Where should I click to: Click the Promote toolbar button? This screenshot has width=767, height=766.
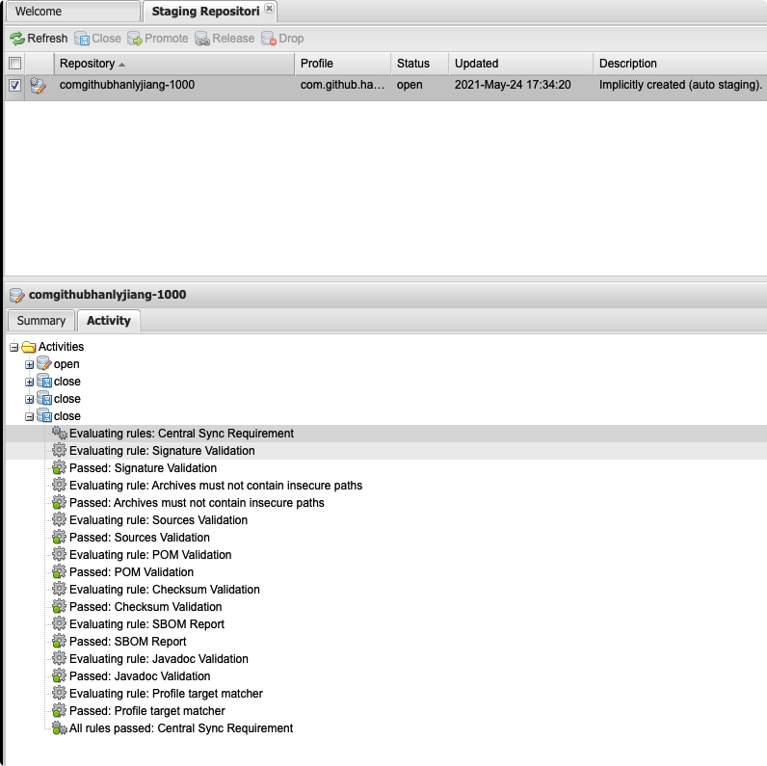(x=157, y=39)
